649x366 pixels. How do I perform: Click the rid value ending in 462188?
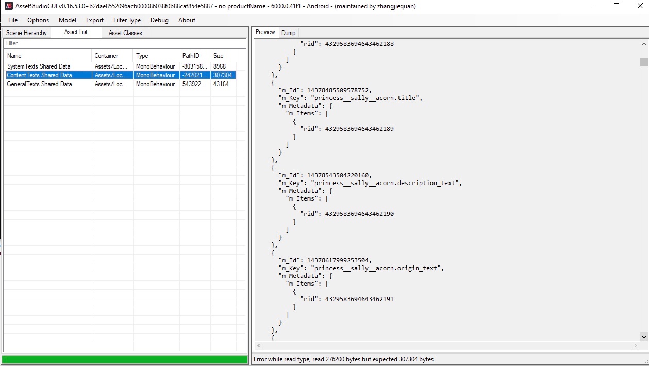[359, 44]
